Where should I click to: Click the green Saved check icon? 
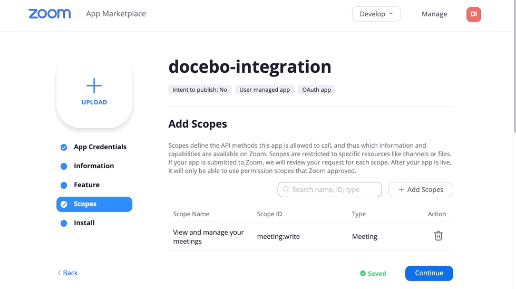tap(363, 274)
